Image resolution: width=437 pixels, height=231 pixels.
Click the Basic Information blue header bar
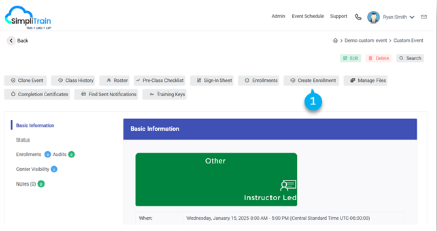270,129
